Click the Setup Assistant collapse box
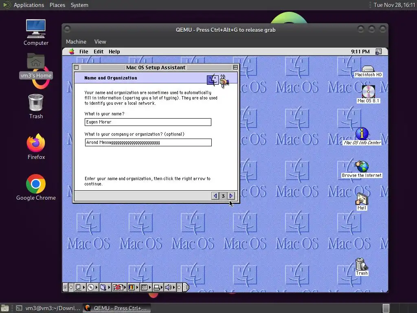The height and width of the screenshot is (313, 417). tap(235, 67)
